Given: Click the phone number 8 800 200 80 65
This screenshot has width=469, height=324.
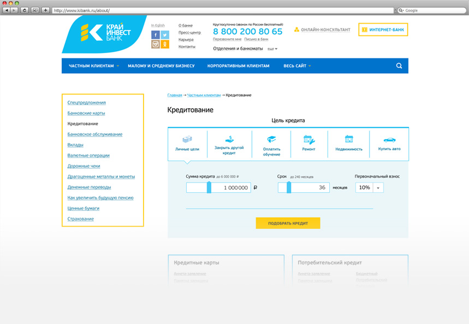Looking at the screenshot, I should 247,32.
